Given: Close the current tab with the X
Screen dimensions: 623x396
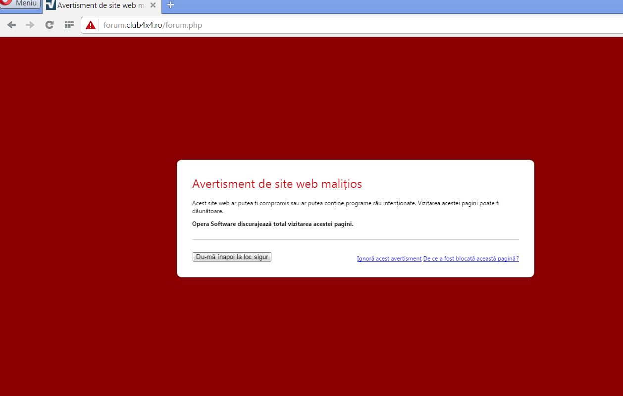Looking at the screenshot, I should pos(153,5).
